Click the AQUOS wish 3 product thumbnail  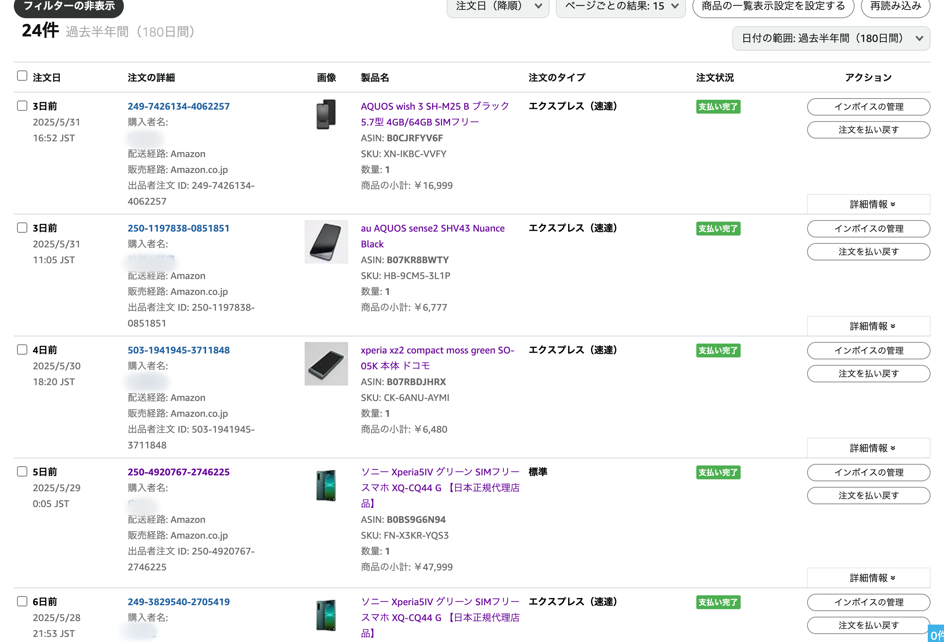tap(326, 114)
